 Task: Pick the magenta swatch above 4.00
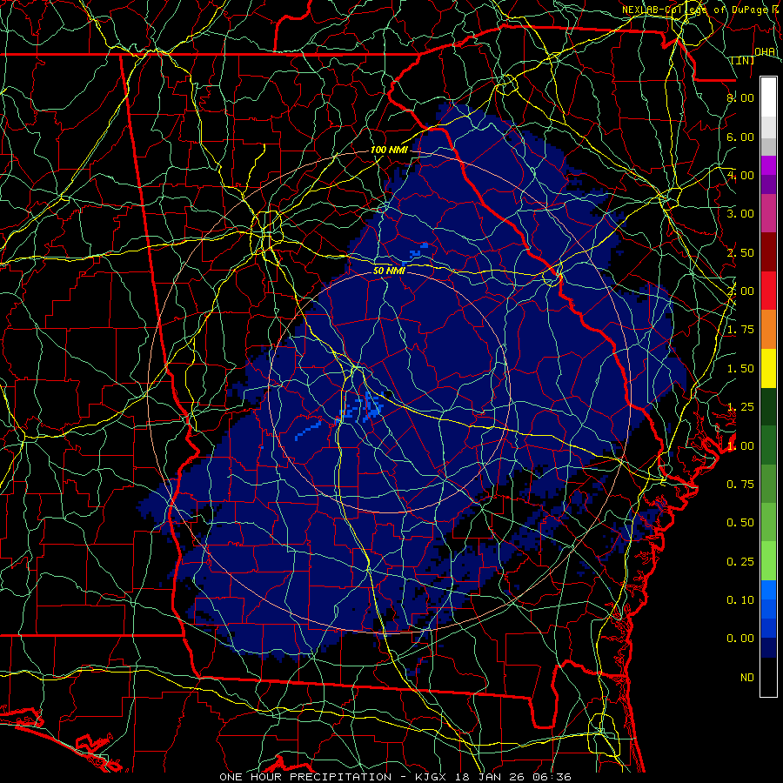(768, 165)
